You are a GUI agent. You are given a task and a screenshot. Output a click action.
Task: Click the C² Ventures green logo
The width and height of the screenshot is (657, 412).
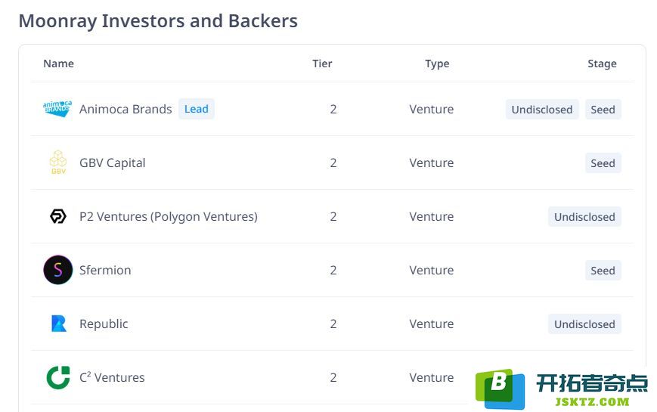point(57,377)
